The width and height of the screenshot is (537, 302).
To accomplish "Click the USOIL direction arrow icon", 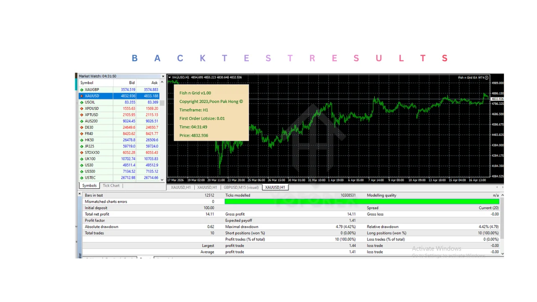I will 81,102.
